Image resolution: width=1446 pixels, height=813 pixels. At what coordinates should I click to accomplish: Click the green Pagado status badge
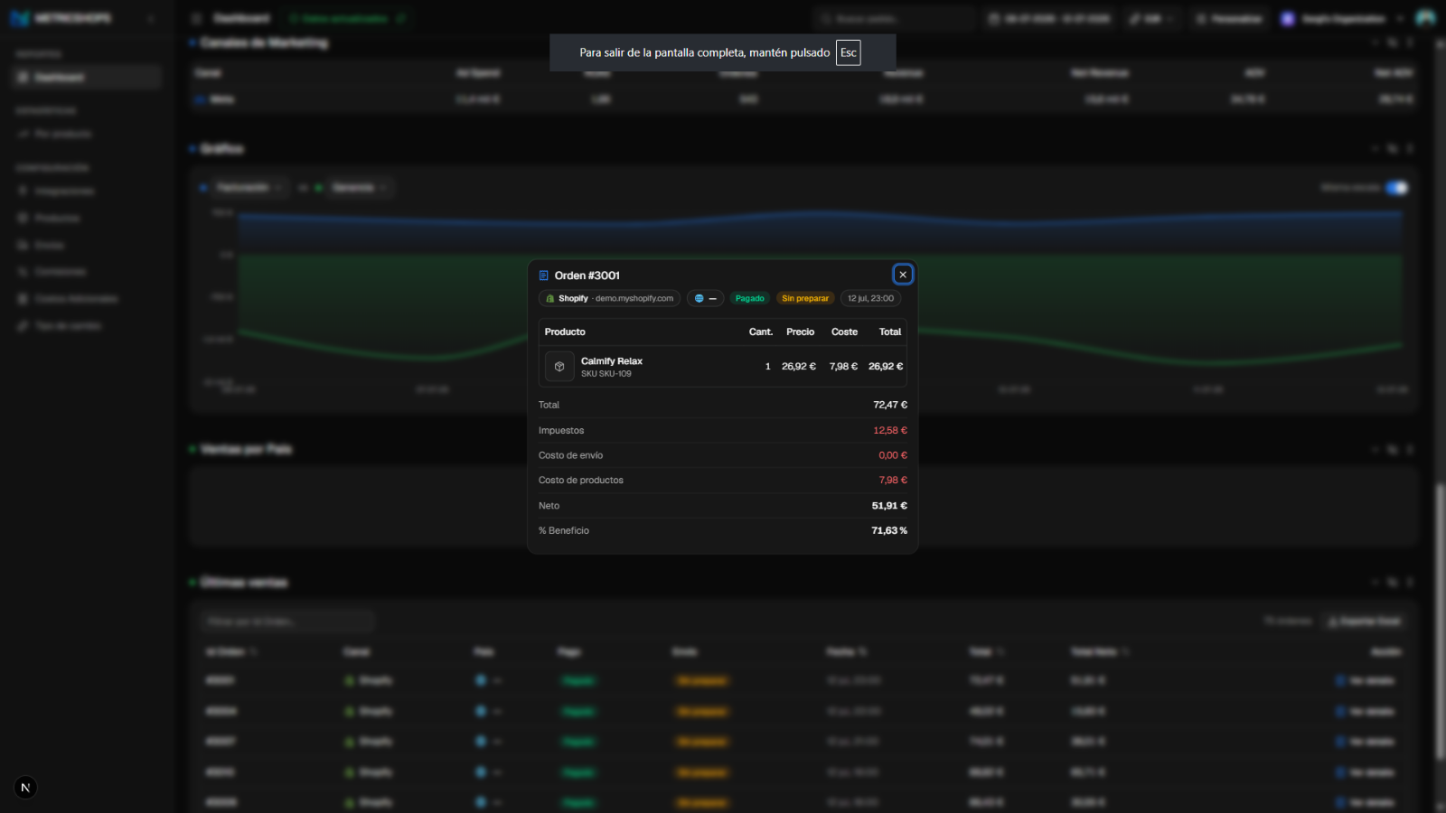click(749, 298)
